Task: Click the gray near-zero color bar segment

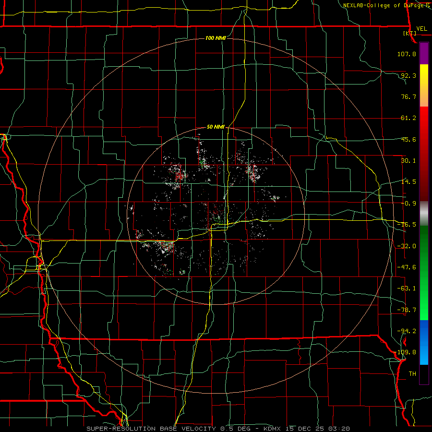Action: tap(424, 214)
